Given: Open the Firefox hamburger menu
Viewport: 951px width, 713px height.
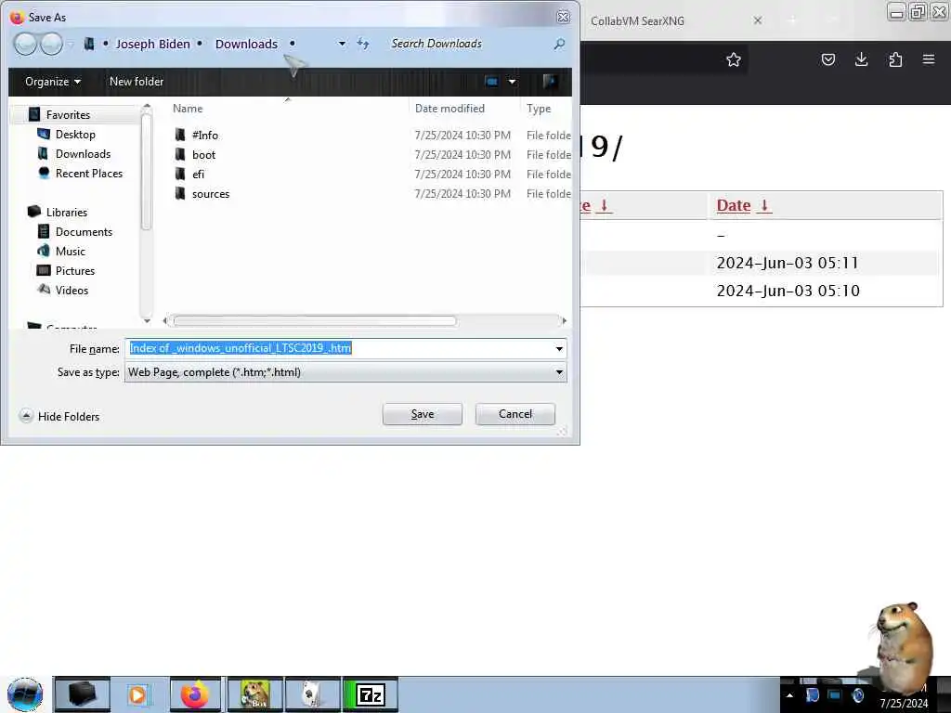Looking at the screenshot, I should click(929, 59).
